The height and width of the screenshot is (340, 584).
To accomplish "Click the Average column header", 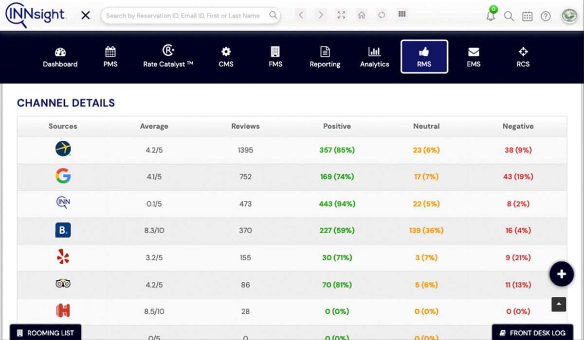I will [x=154, y=126].
